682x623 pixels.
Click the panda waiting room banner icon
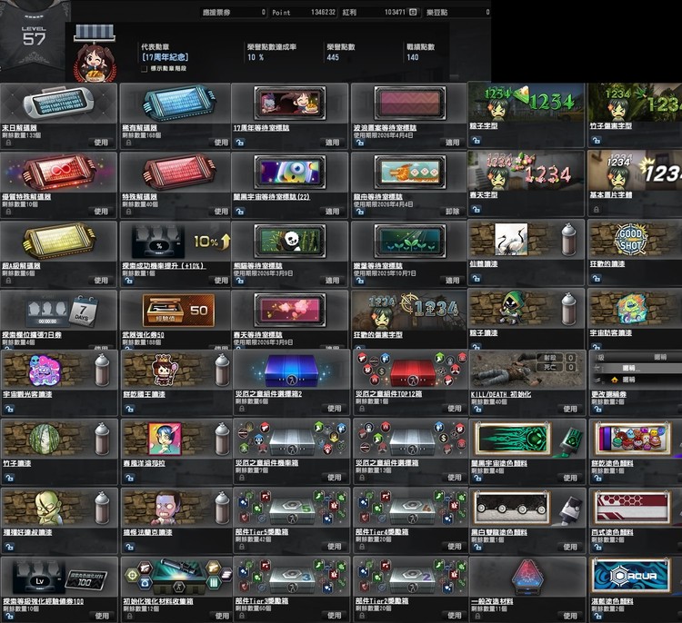pyautogui.click(x=290, y=239)
